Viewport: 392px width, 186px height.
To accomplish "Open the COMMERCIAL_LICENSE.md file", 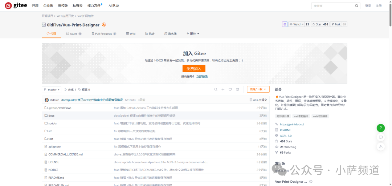I will [65, 154].
